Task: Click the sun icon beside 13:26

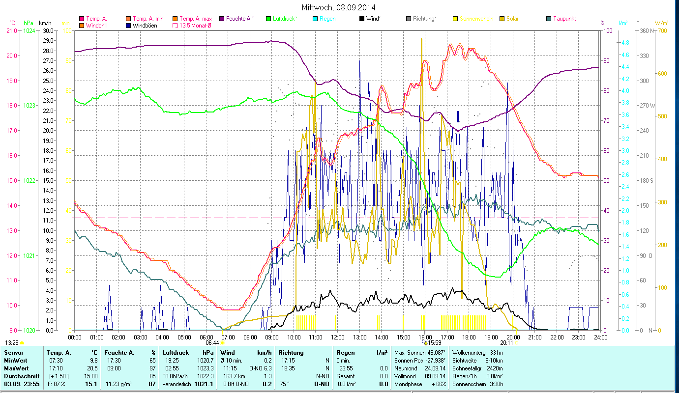Action: [22, 343]
